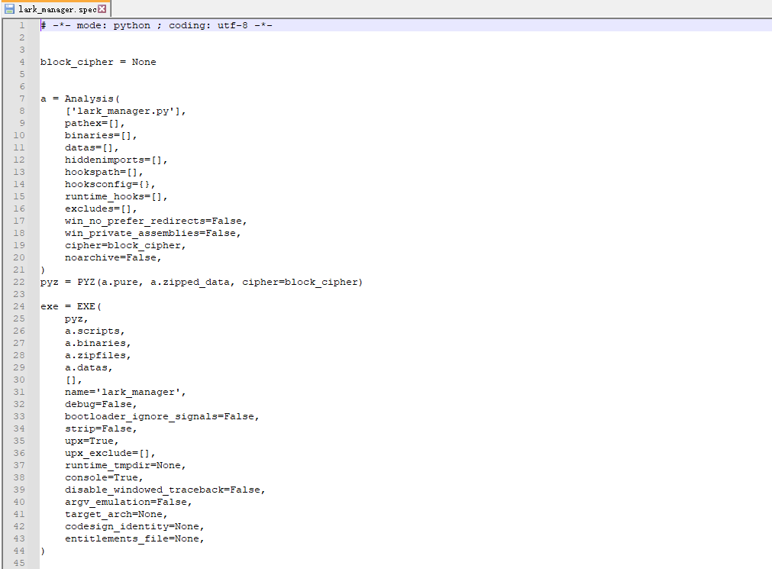Click 'disable_windowed_traceback=False,' line

[165, 490]
